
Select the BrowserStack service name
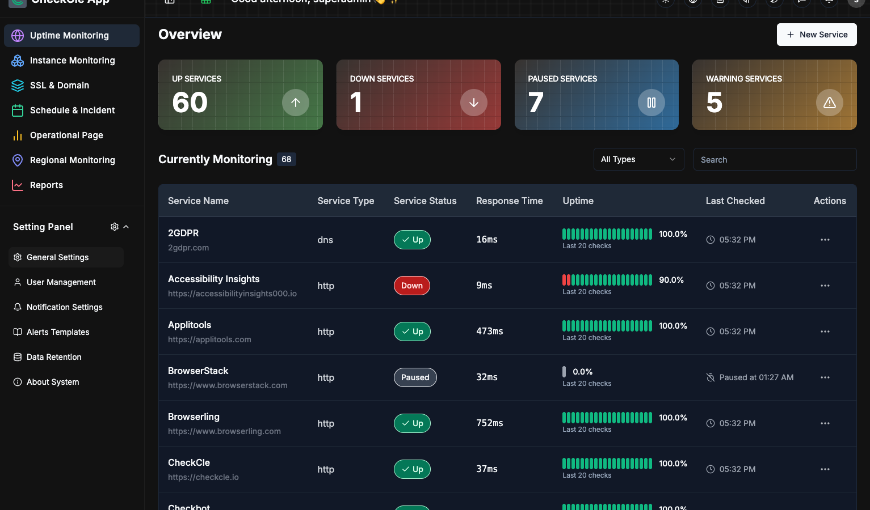point(198,371)
